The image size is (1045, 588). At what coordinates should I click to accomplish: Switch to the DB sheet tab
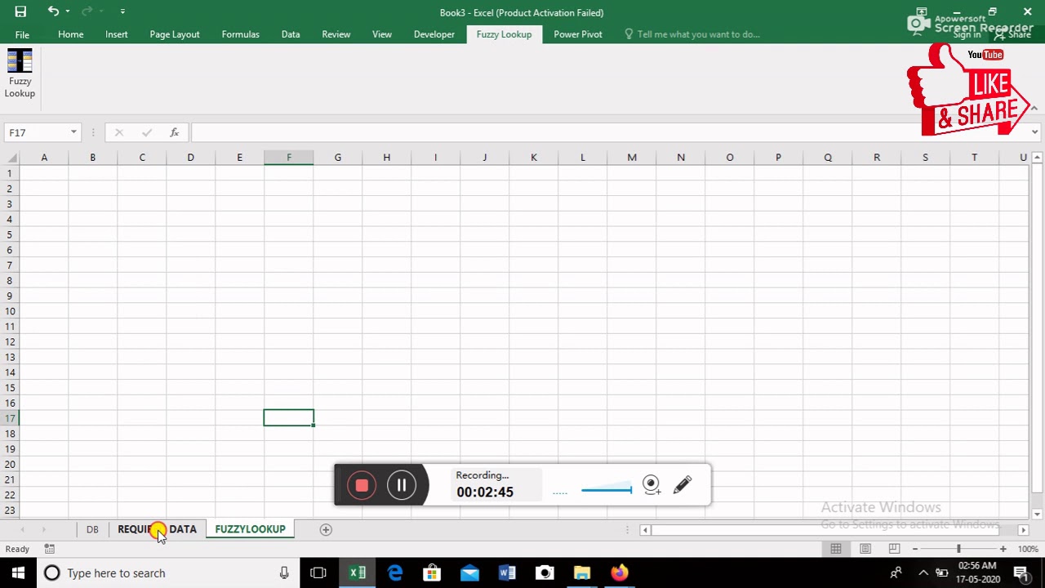pyautogui.click(x=92, y=529)
